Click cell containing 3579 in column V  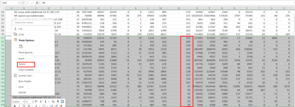pos(284,86)
